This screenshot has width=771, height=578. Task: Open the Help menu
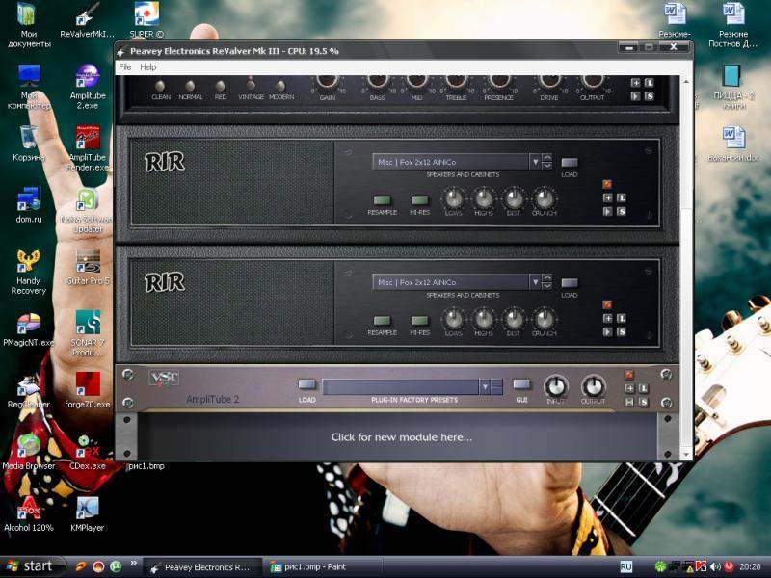[147, 67]
